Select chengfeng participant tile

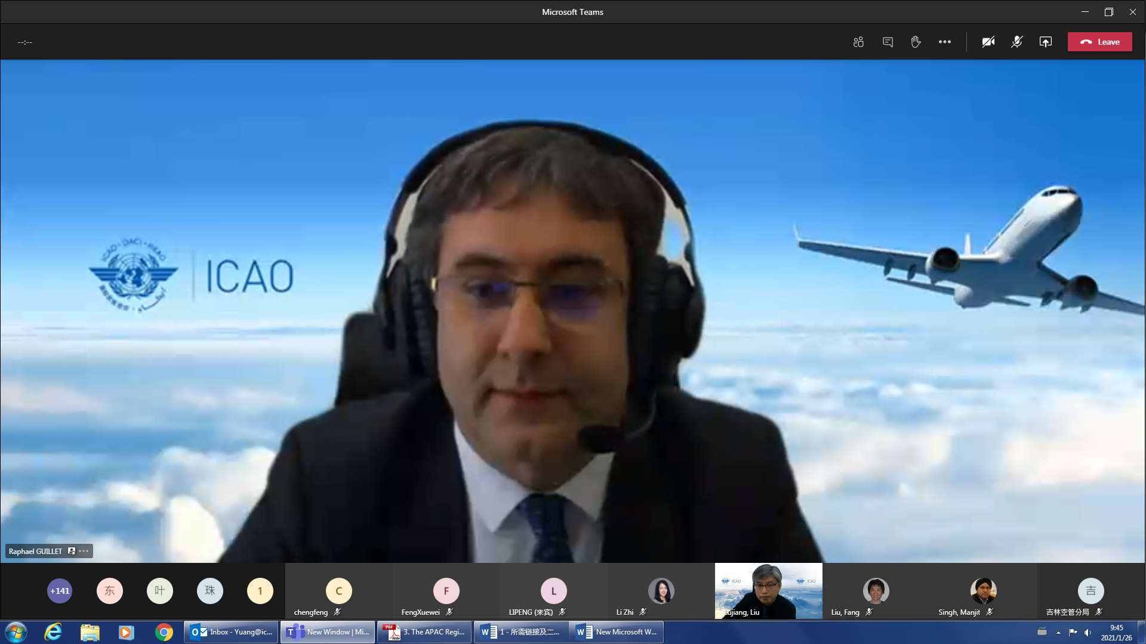tap(338, 591)
